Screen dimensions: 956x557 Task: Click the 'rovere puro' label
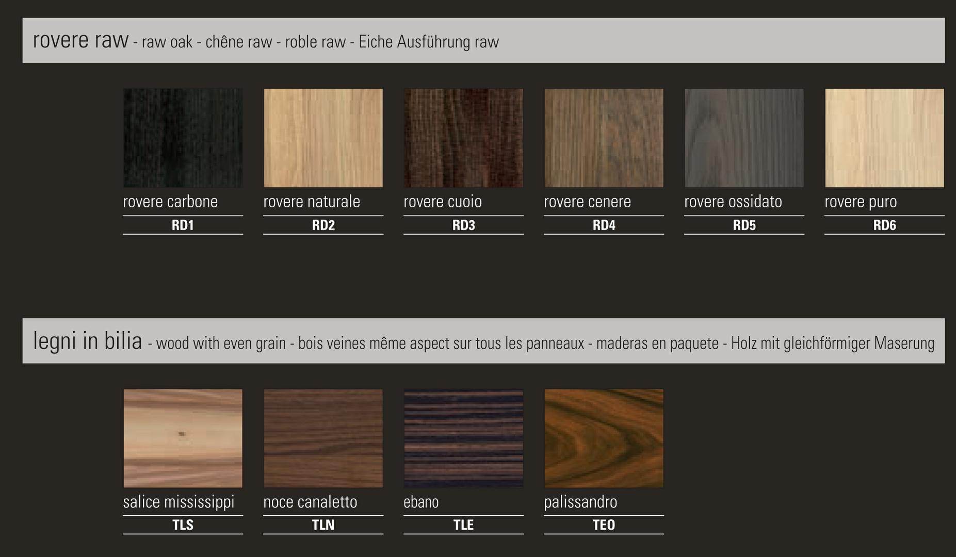861,202
